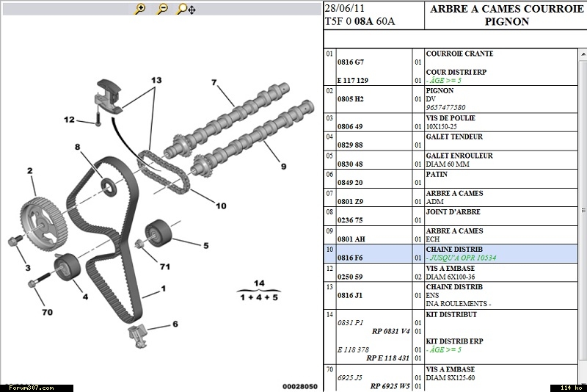Viewport: 587px width, 392px height.
Task: Click the zoom in magnifier icon
Action: click(x=140, y=10)
